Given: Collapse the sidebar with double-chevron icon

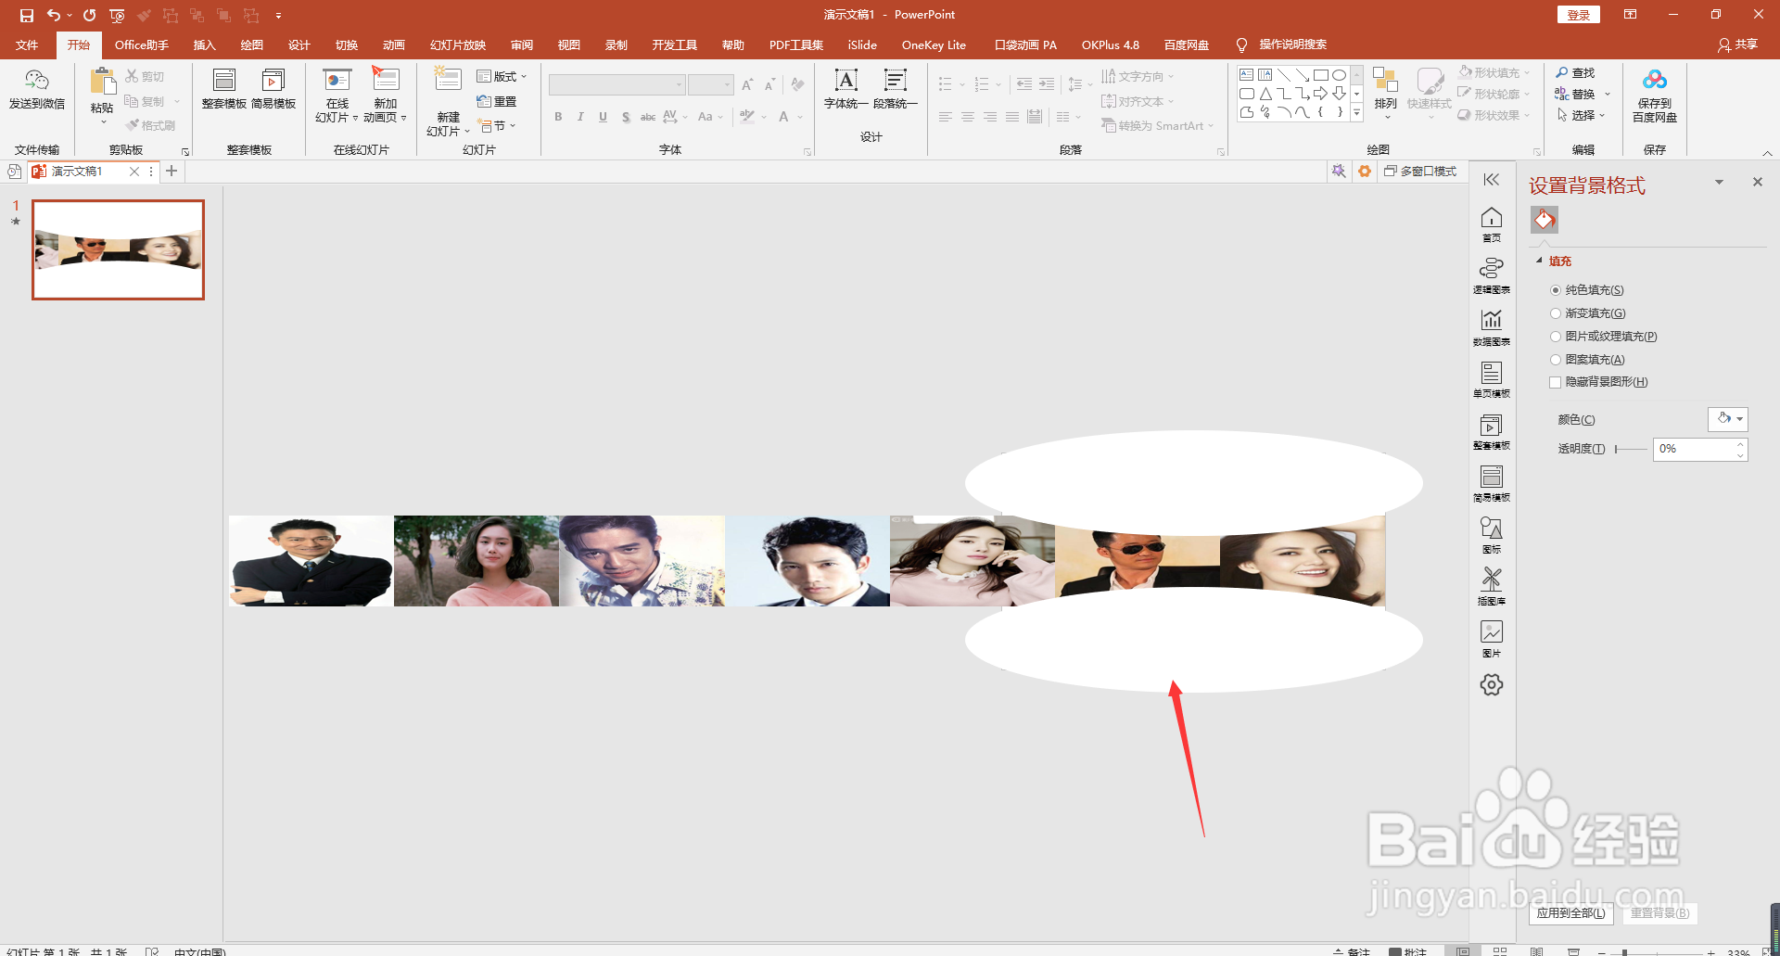Looking at the screenshot, I should click(1492, 180).
